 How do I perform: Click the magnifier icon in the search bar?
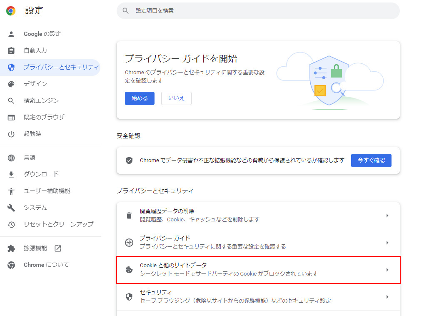point(125,11)
